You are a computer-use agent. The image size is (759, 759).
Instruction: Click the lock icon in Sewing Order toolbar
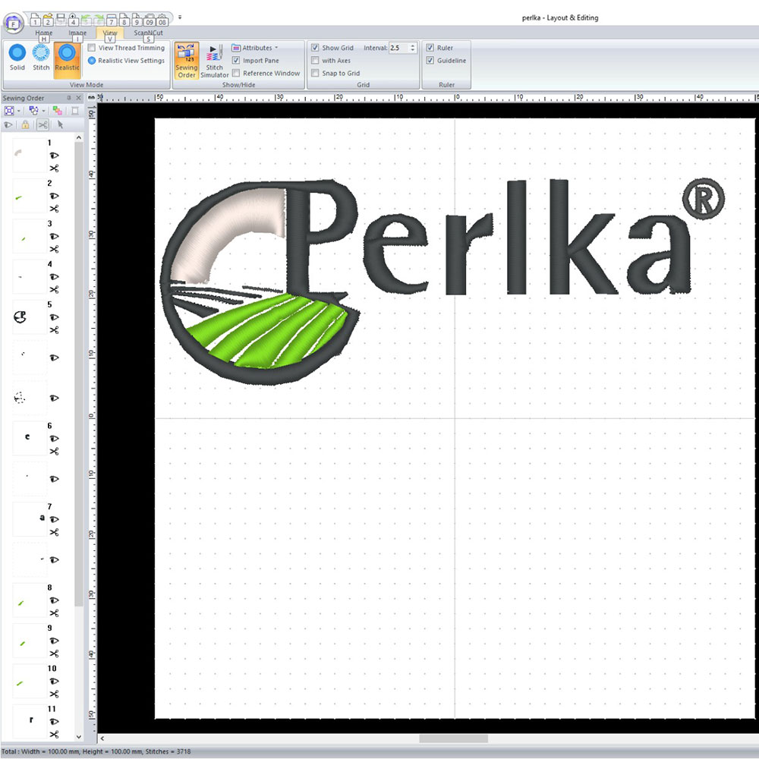click(x=25, y=125)
